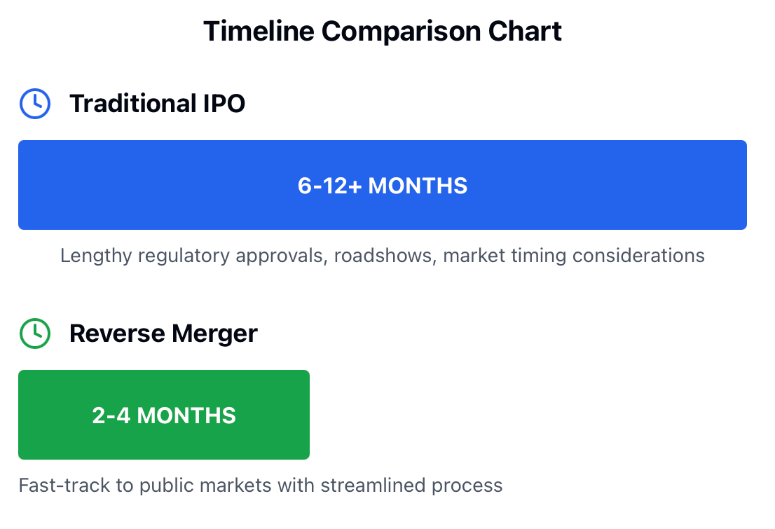This screenshot has height=529, width=775.
Task: Select the blue 6-12+ MONTHS bar
Action: pyautogui.click(x=383, y=185)
